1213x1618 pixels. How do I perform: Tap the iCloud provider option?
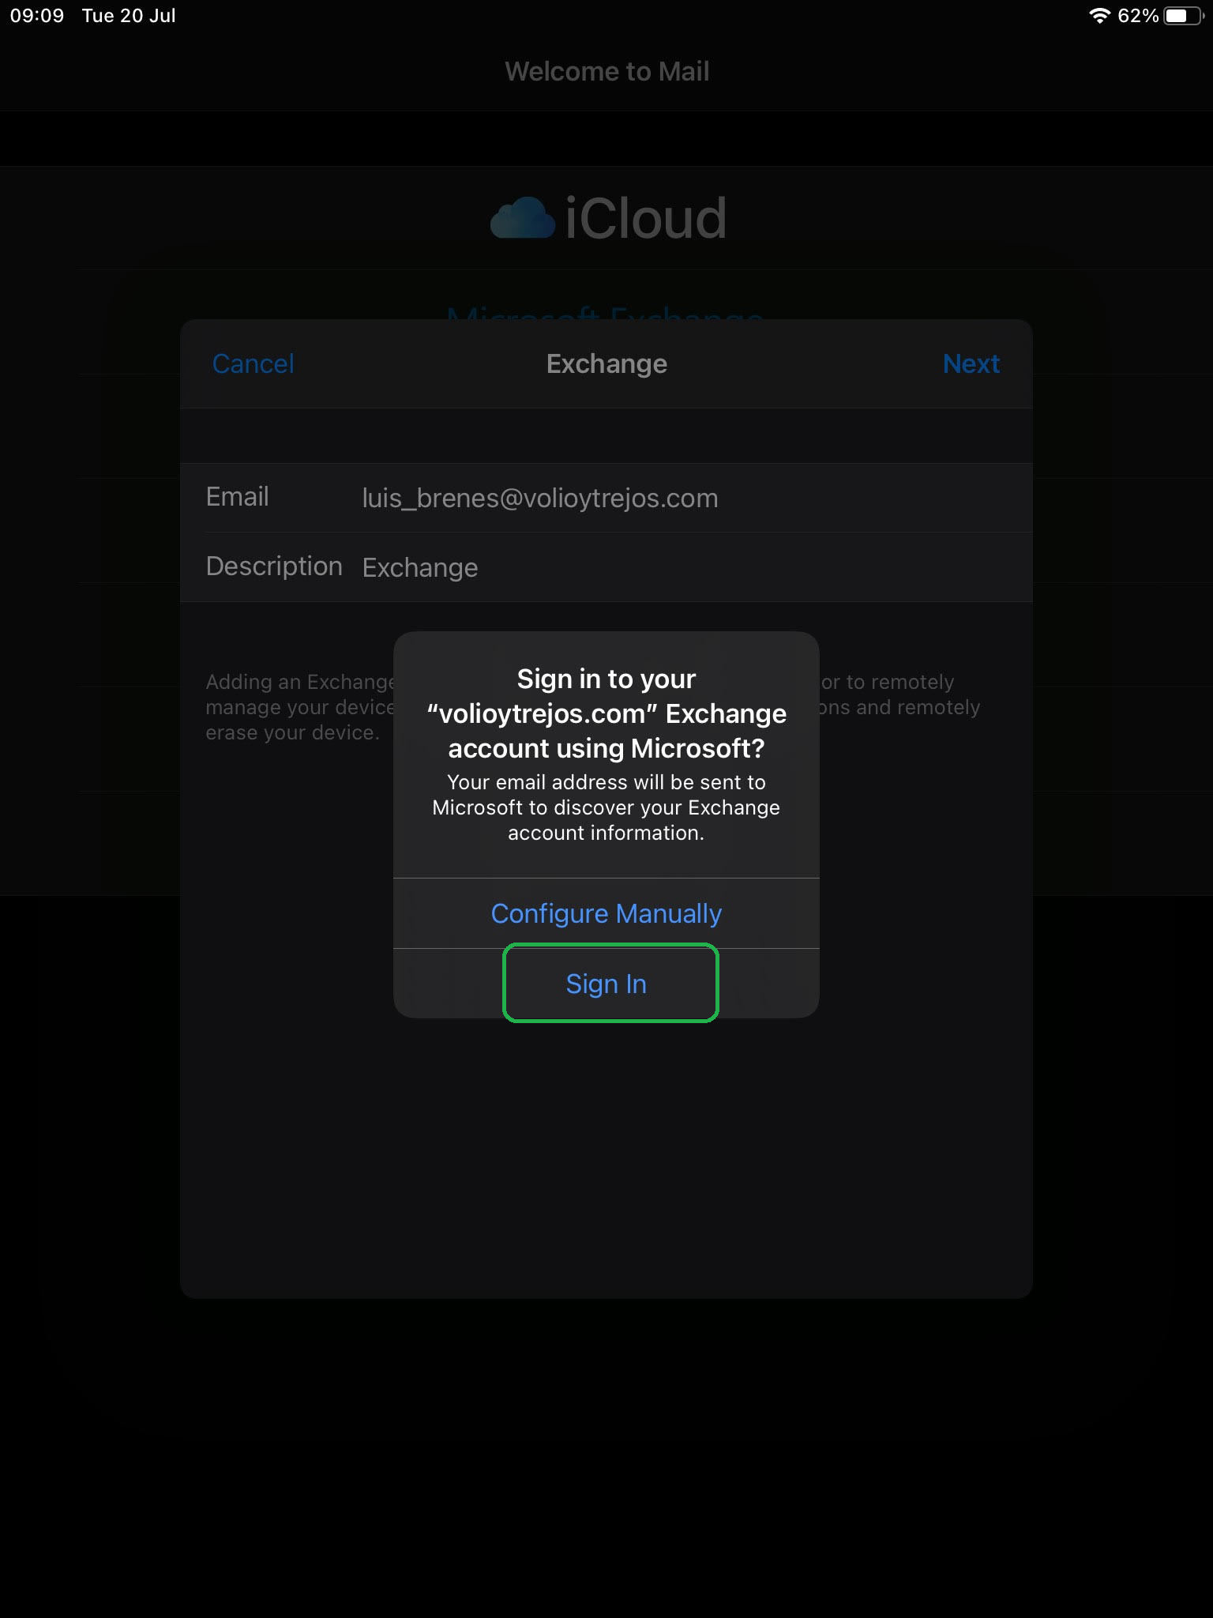coord(606,218)
